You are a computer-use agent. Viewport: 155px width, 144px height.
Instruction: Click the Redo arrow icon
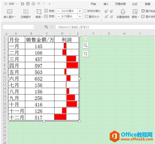[x=44, y=4]
